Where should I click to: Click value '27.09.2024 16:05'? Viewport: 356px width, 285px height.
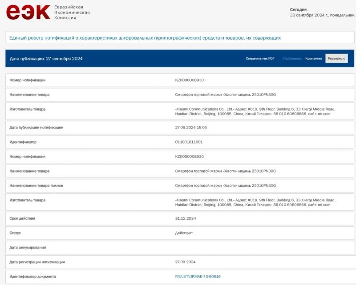[x=191, y=128]
